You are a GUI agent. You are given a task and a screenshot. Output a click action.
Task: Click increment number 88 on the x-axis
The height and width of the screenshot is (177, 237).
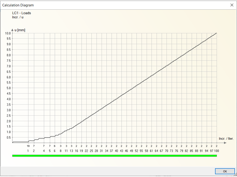196,151
